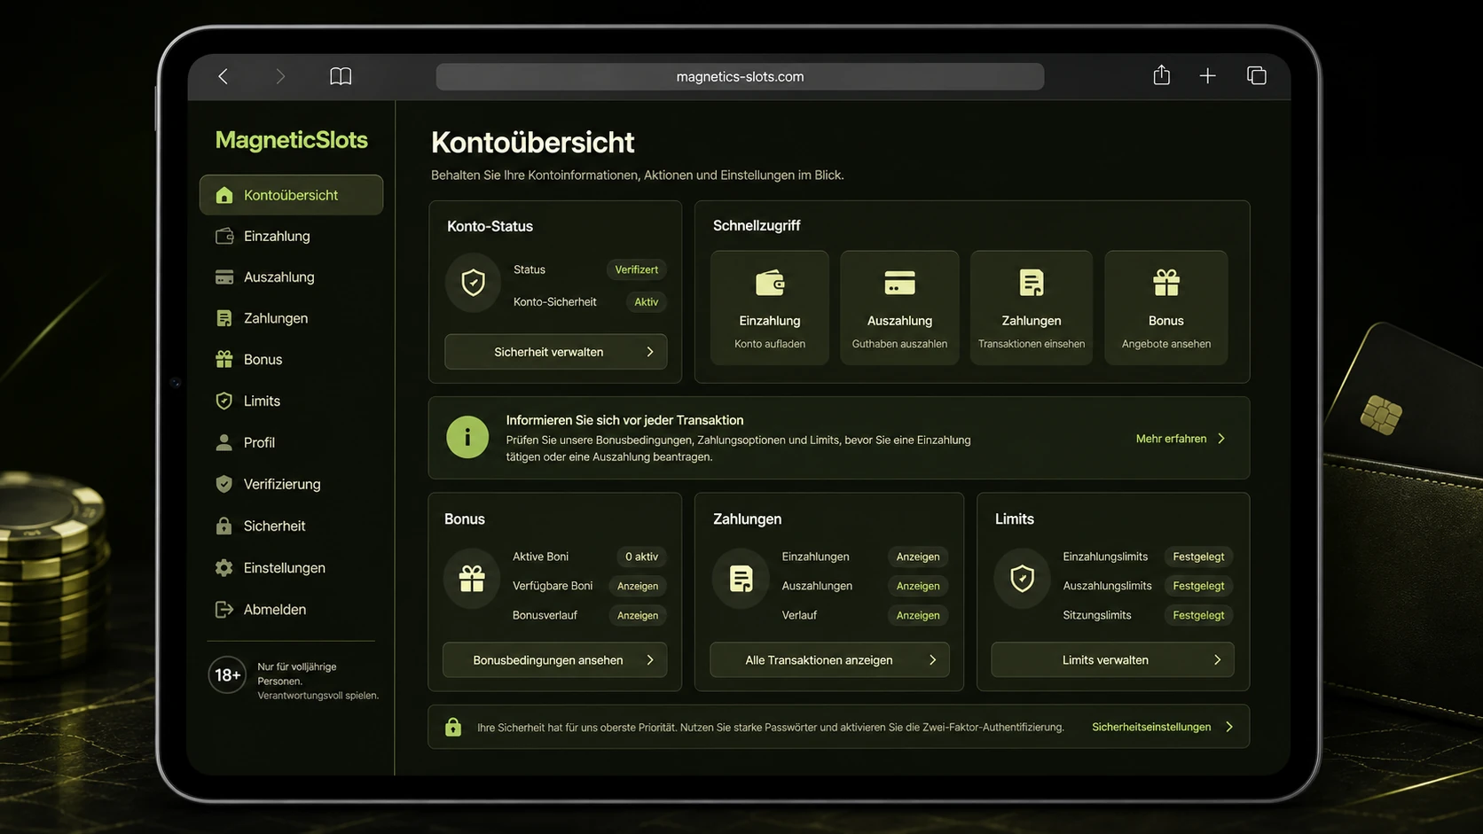Click chevron next to Sicherheitseinstellungen

1228,727
